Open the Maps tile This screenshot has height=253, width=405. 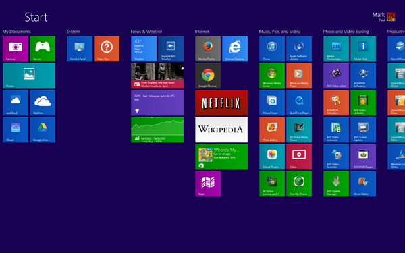pos(208,184)
